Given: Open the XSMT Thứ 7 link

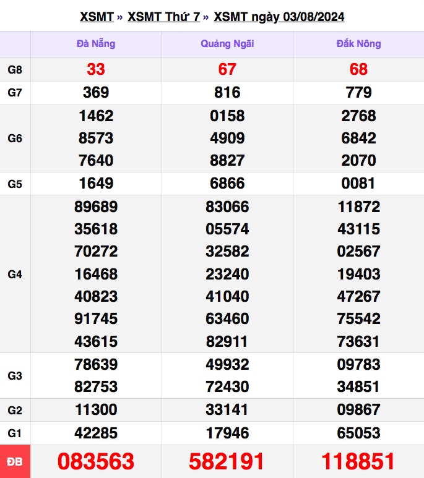Looking at the screenshot, I should point(163,17).
